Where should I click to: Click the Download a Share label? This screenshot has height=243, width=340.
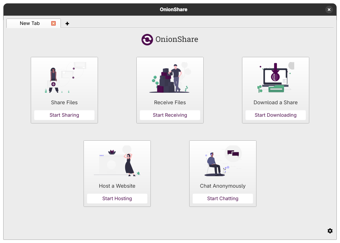(x=275, y=102)
